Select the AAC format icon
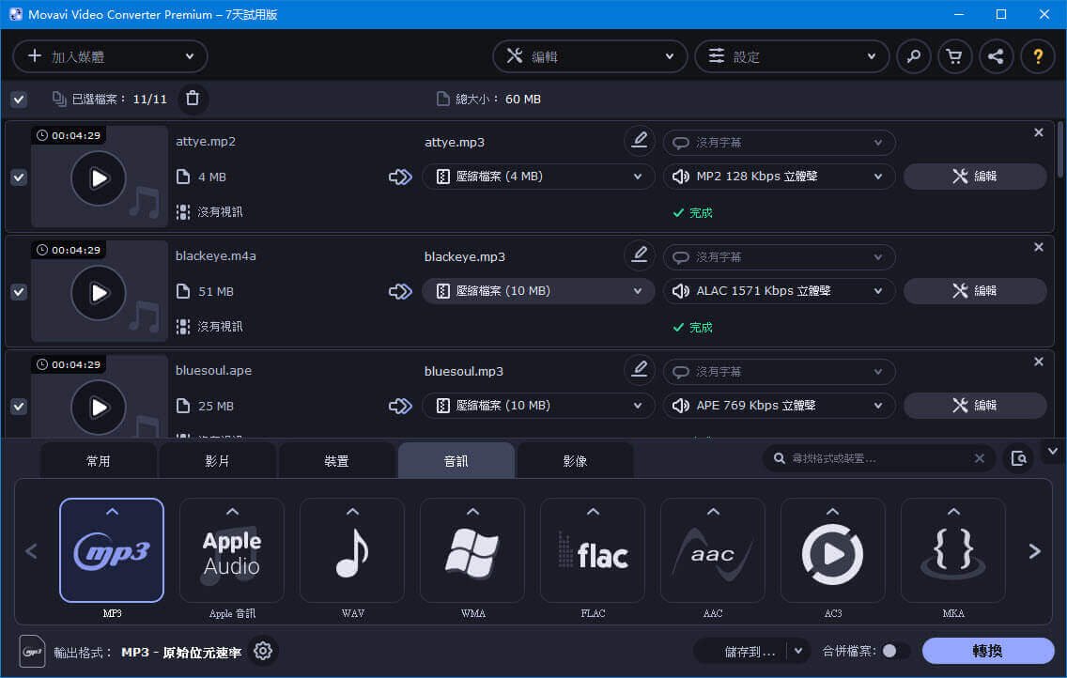The image size is (1067, 678). pos(713,550)
